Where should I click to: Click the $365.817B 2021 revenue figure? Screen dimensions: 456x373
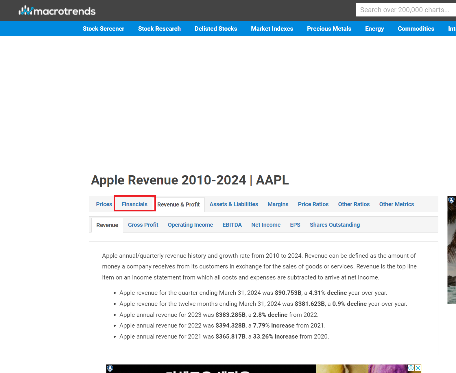[x=230, y=337]
